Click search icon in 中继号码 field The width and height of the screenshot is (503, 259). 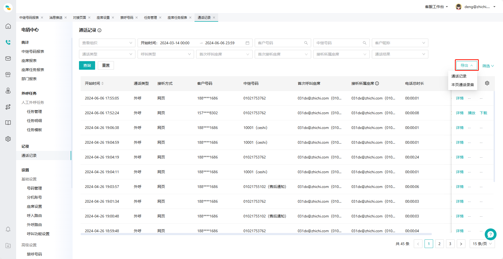pyautogui.click(x=365, y=43)
